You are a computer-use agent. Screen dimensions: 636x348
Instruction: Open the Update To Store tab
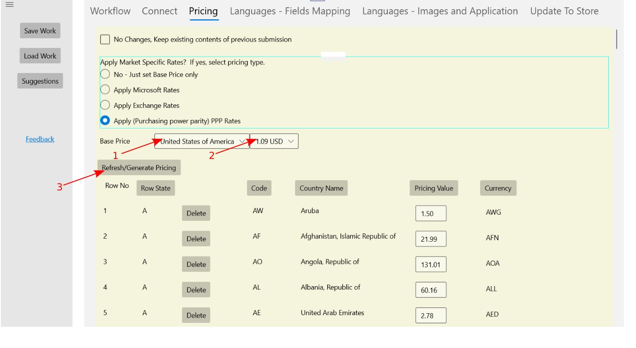pyautogui.click(x=564, y=11)
